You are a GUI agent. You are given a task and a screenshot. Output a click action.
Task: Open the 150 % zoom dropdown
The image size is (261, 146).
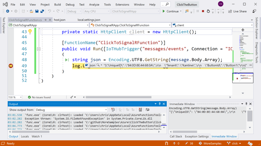click(x=15, y=97)
